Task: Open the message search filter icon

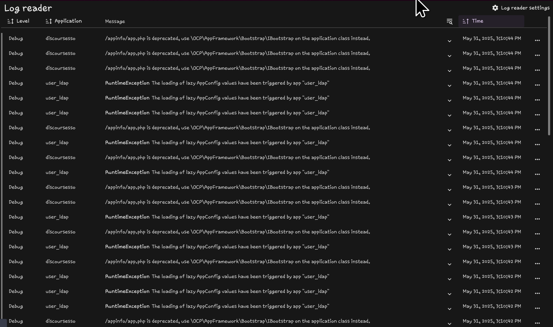Action: pyautogui.click(x=450, y=22)
